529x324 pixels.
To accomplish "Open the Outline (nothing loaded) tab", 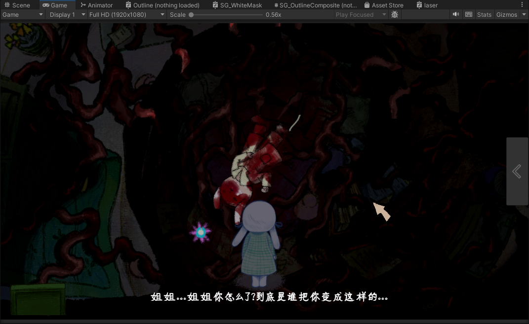I will [x=163, y=5].
